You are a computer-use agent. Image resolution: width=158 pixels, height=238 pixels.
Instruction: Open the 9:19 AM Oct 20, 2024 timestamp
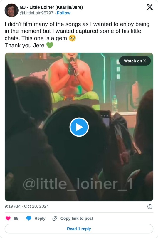[x=27, y=206]
